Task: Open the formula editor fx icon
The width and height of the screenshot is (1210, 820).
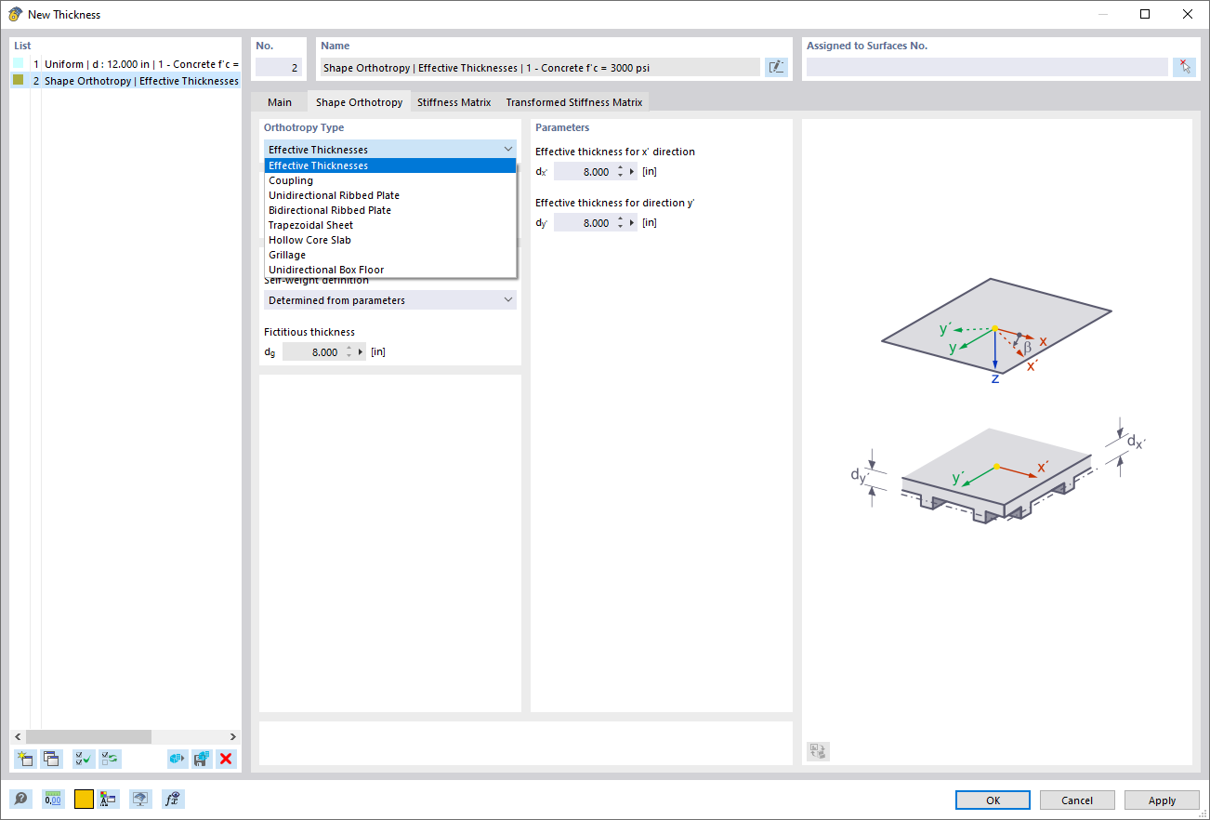Action: 173,799
